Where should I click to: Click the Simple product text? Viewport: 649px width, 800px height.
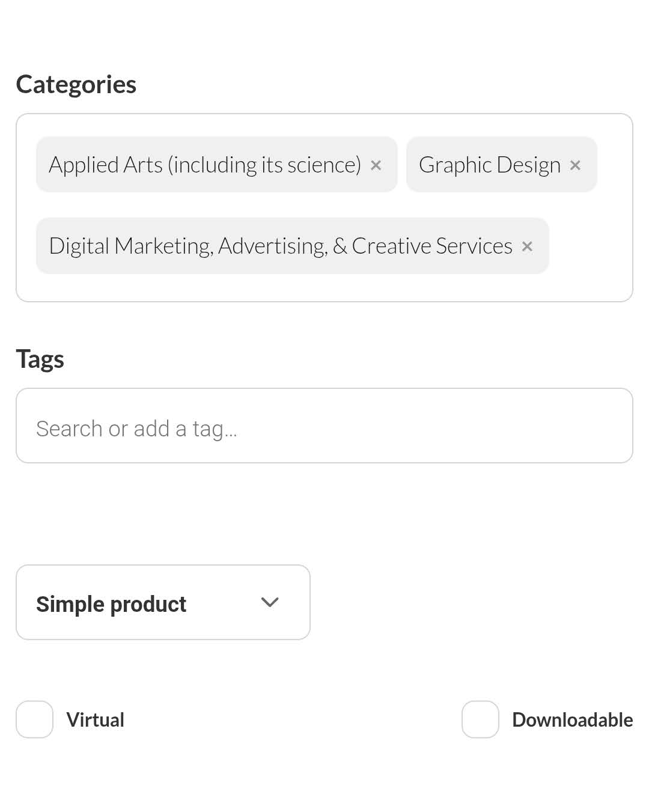coord(111,604)
